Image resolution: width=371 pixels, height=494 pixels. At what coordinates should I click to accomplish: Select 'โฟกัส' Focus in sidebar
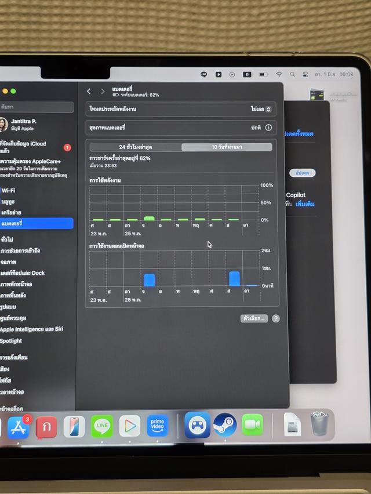tap(37, 380)
